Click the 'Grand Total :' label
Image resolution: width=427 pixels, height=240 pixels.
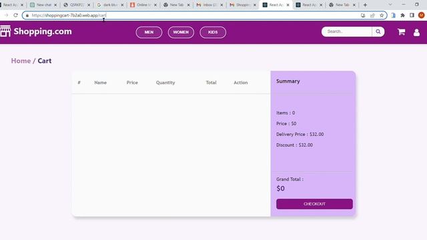point(290,179)
